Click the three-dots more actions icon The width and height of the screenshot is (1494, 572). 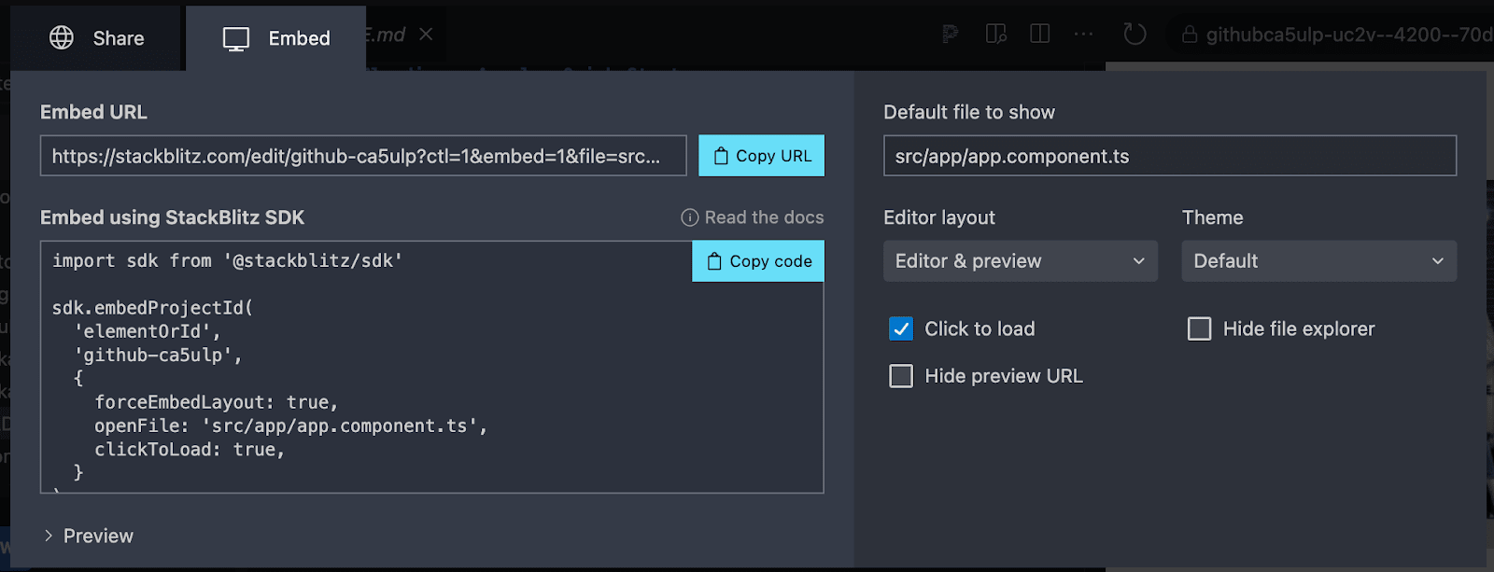click(1083, 35)
